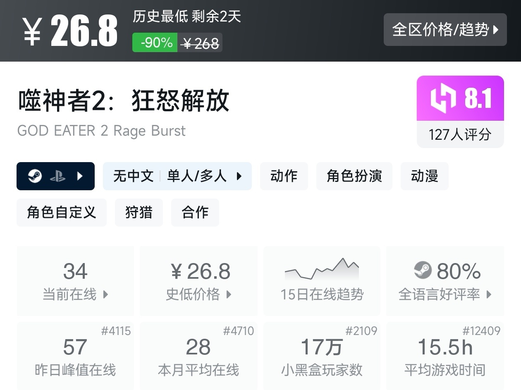Click the PlayStation platform icon
This screenshot has height=390, width=521.
pos(57,177)
